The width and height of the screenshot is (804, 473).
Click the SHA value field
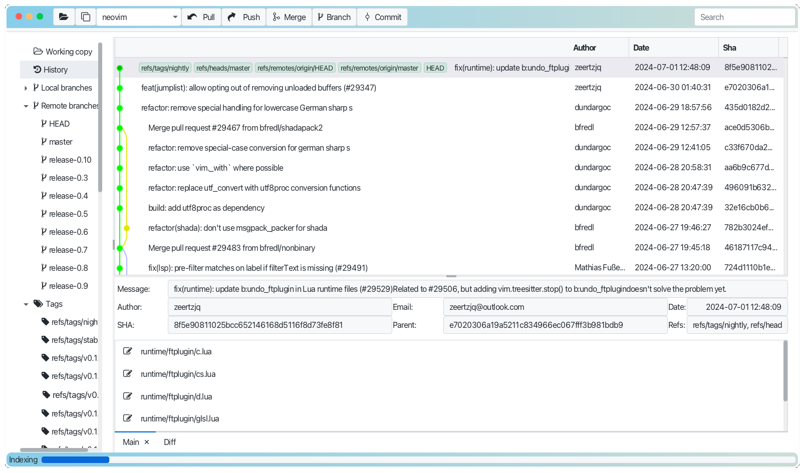280,325
